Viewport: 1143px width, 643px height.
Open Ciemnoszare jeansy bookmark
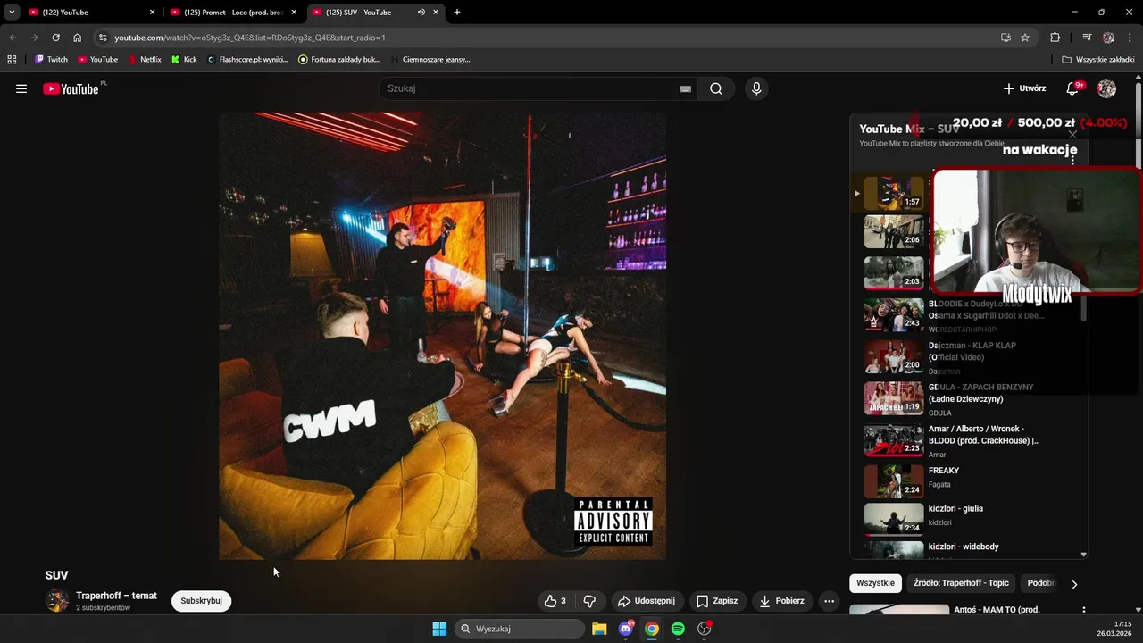(430, 60)
